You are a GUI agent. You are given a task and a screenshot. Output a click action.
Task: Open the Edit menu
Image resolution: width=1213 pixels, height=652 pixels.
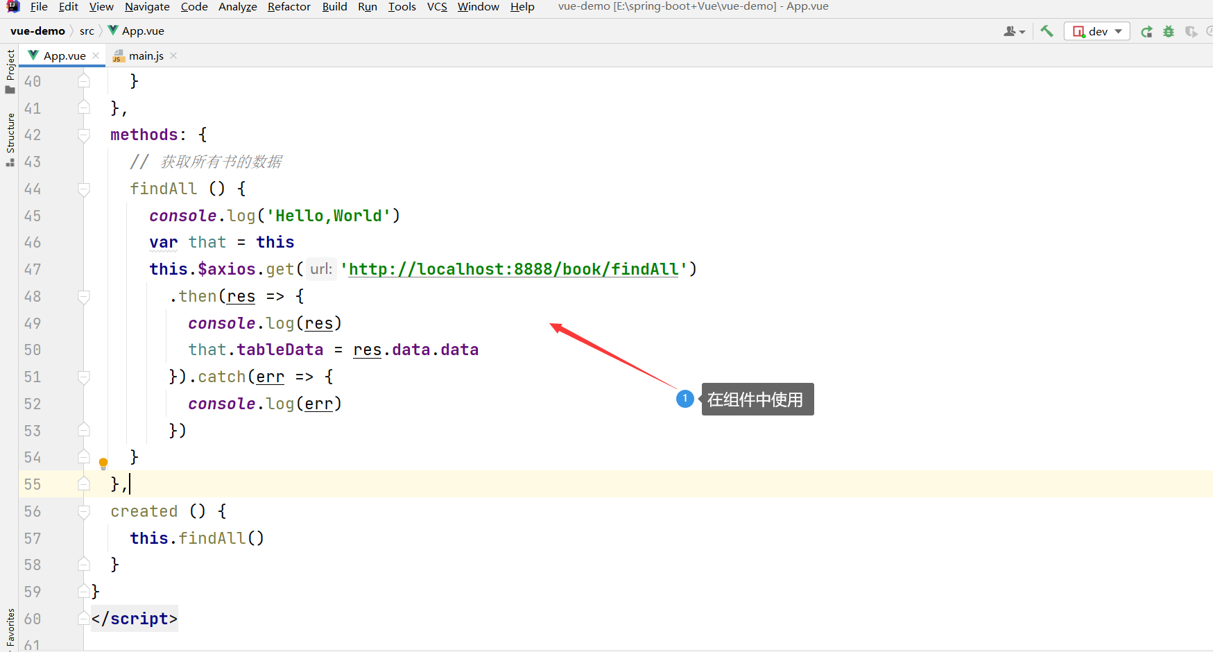69,7
